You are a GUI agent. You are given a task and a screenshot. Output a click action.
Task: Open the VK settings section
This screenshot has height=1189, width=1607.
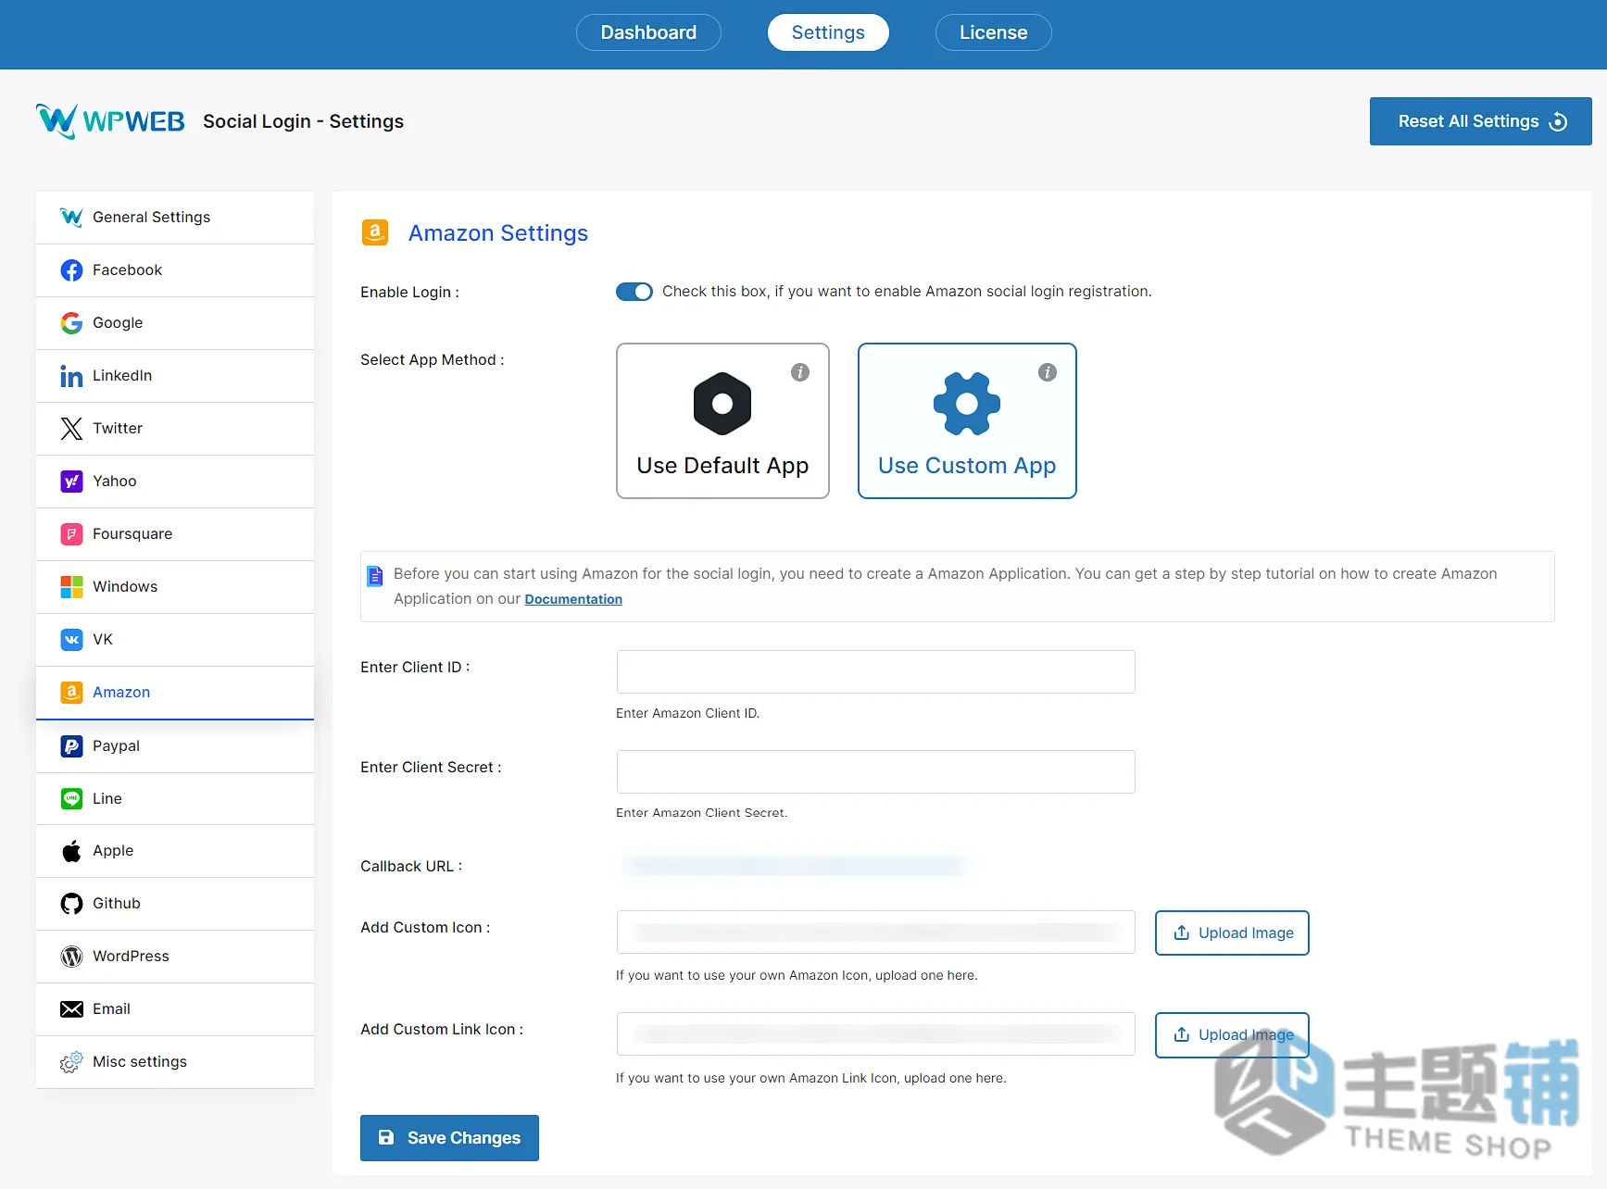(175, 639)
